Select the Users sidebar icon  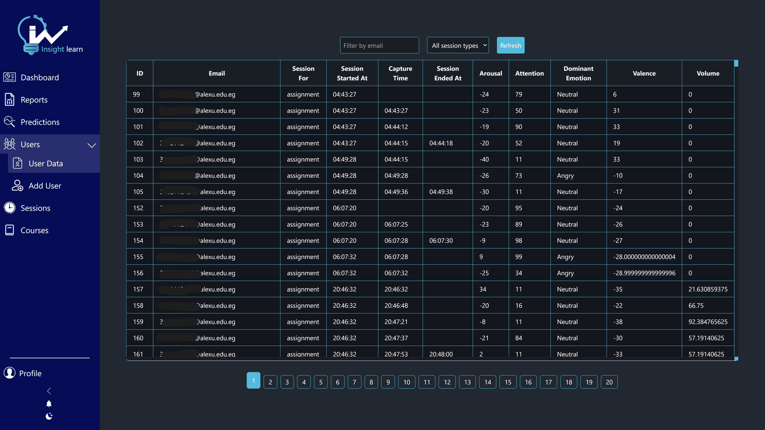tap(9, 144)
